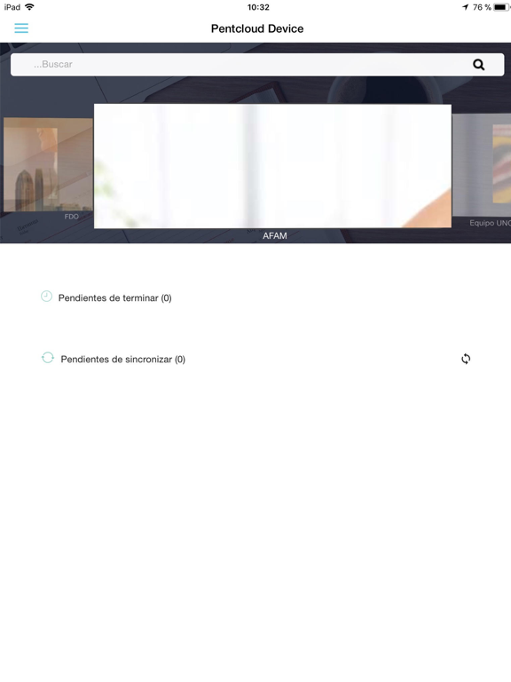This screenshot has height=682, width=511.
Task: Select the Equipo UNO carousel thumbnail
Action: pyautogui.click(x=482, y=165)
